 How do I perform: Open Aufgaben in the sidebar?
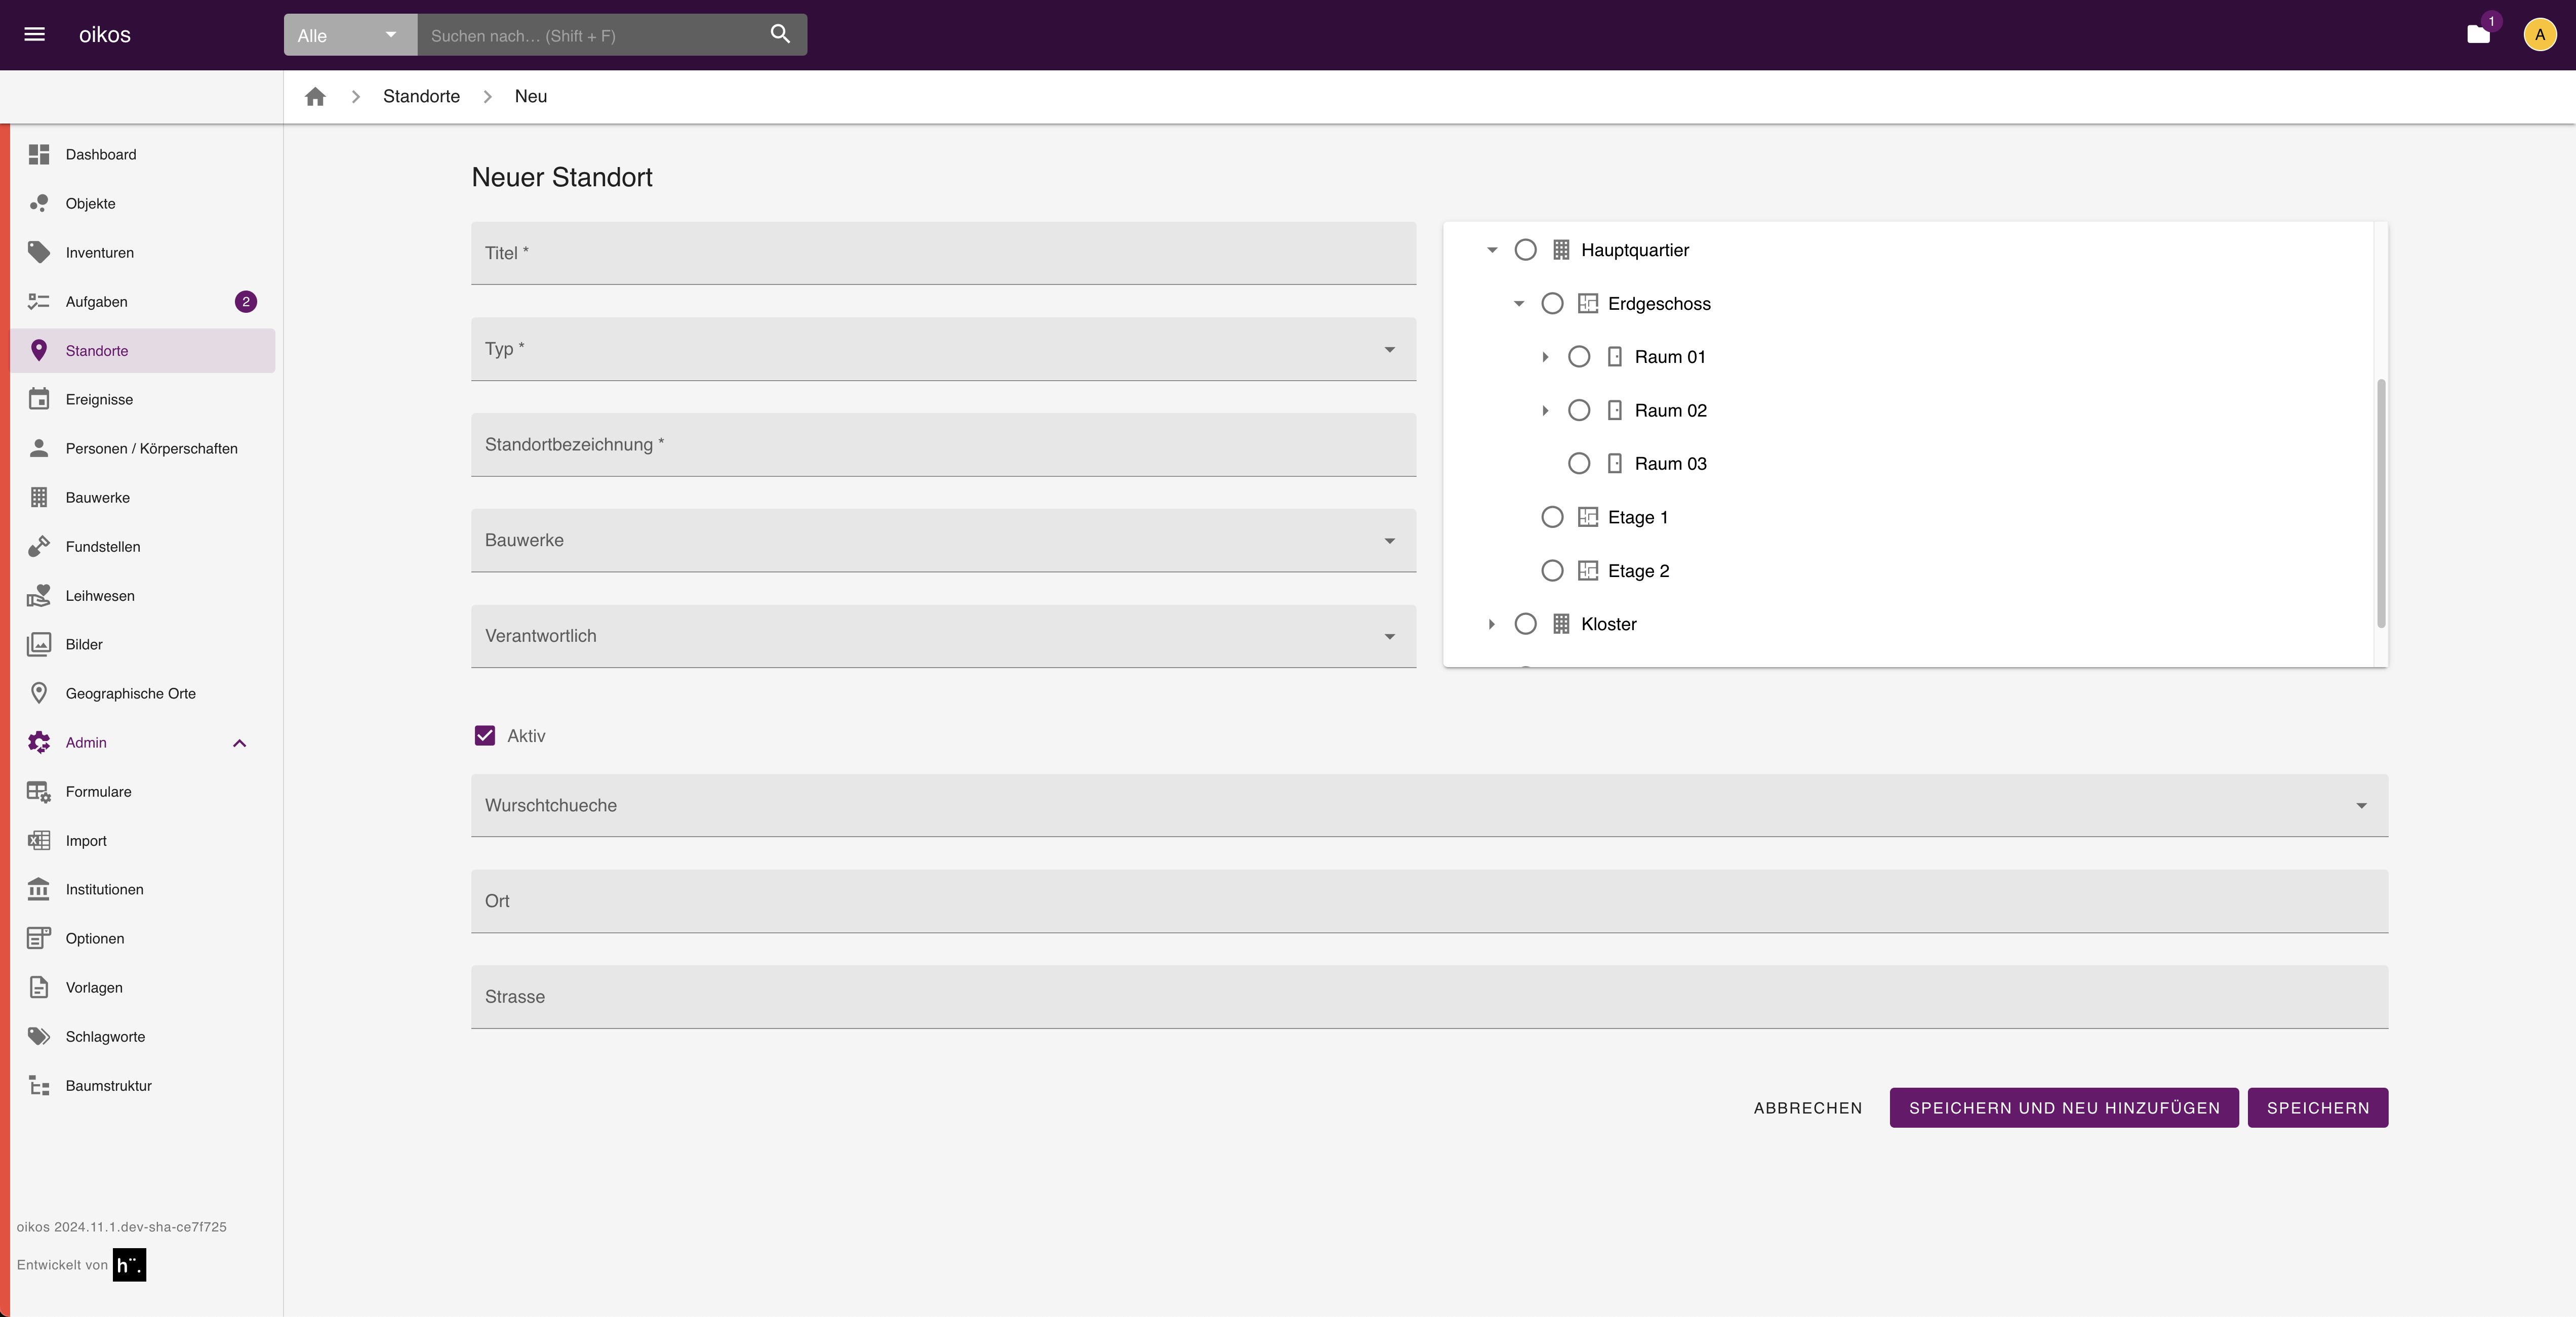[142, 301]
